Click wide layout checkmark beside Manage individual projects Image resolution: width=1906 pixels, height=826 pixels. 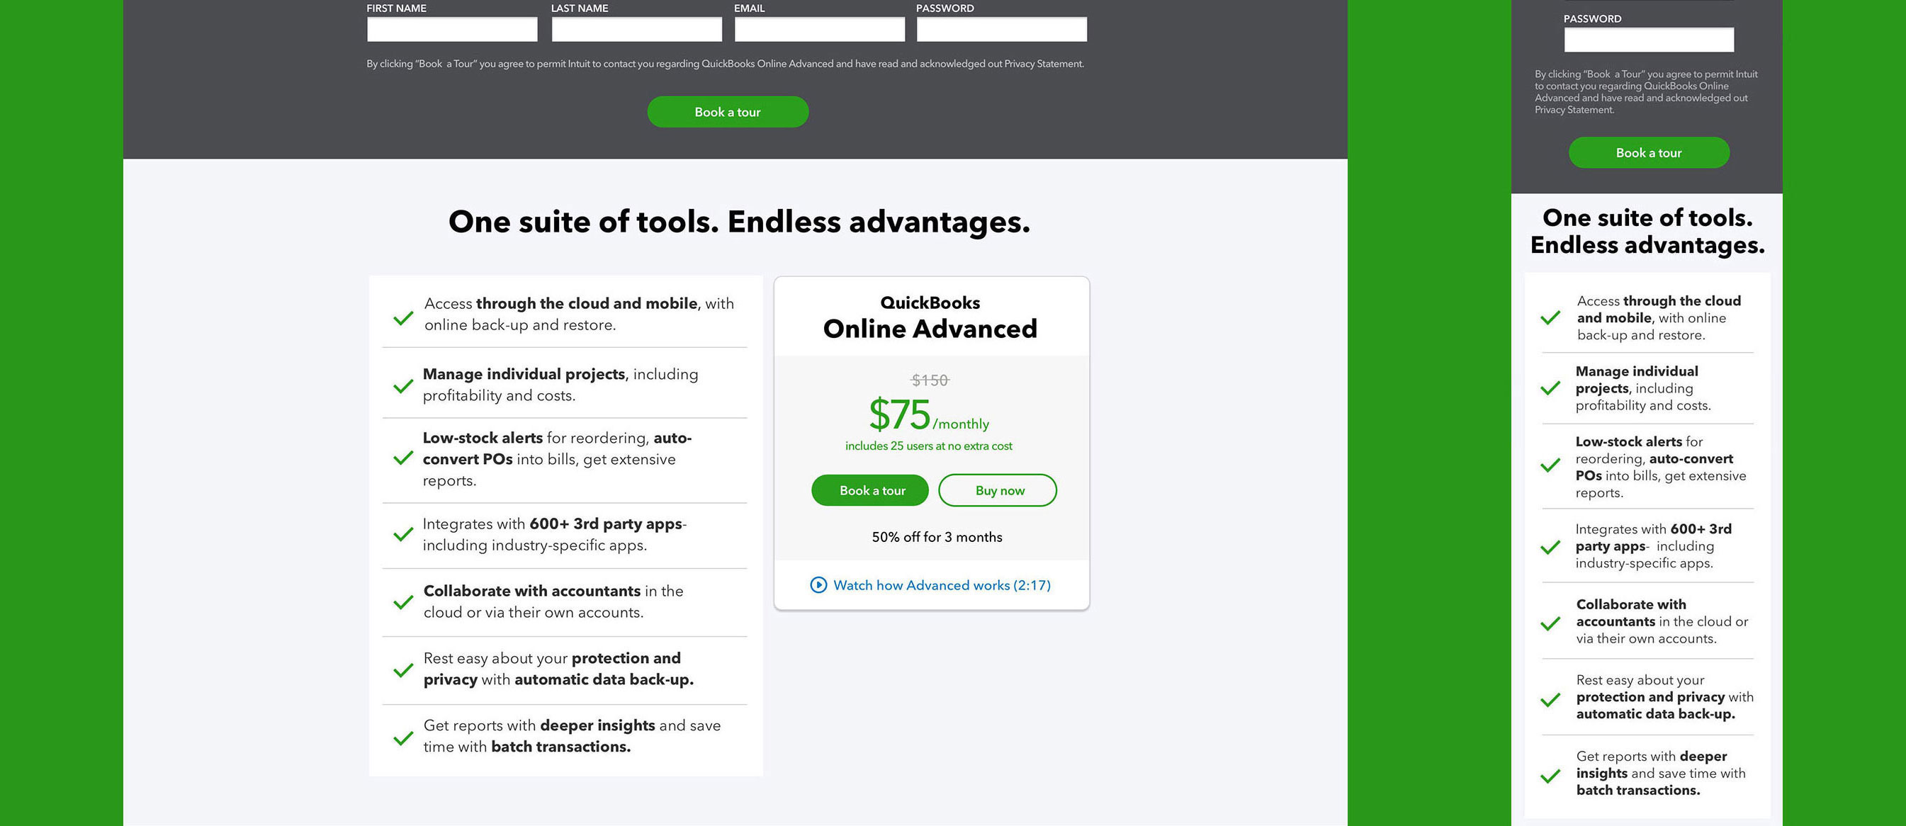coord(403,386)
